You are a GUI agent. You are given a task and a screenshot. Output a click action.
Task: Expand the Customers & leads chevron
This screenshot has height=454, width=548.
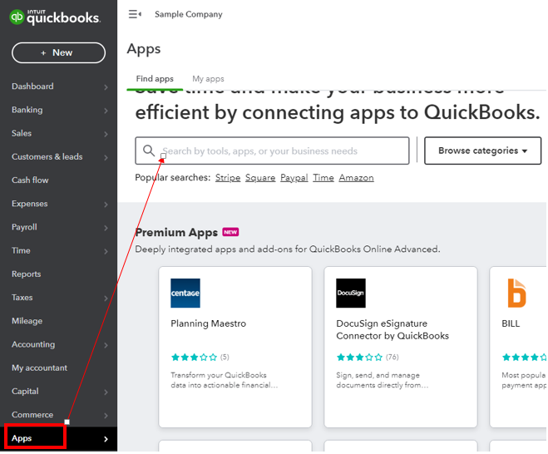click(x=106, y=157)
